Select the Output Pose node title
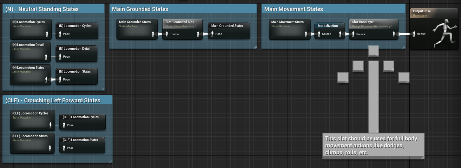461x168 pixels. [422, 11]
